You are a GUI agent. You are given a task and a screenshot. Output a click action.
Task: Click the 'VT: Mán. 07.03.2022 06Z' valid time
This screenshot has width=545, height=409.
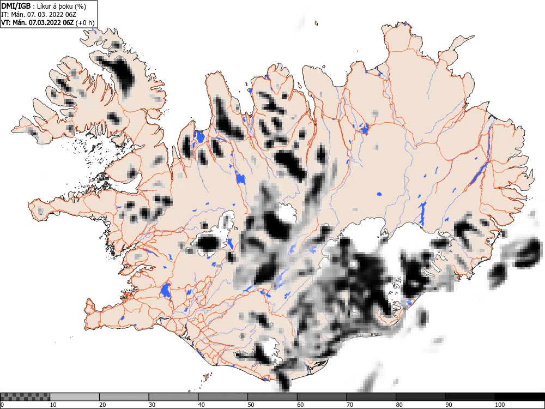[x=38, y=23]
